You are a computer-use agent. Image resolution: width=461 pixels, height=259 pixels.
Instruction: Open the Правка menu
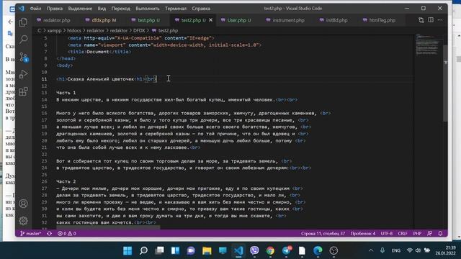click(x=55, y=9)
